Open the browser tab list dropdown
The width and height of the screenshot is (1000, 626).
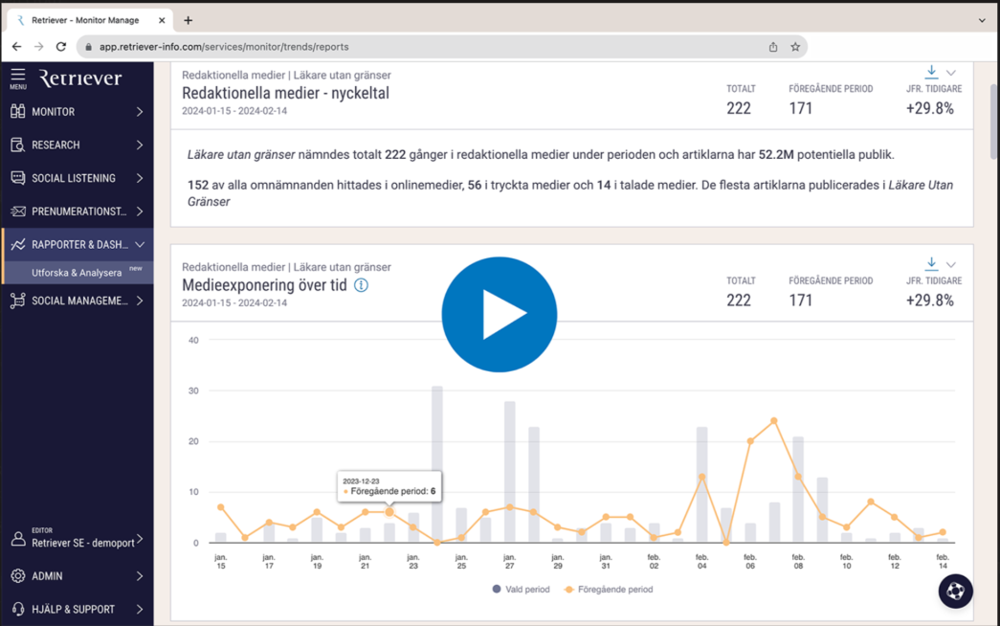coord(982,20)
